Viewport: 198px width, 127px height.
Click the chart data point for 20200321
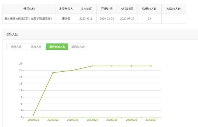pyautogui.click(x=33, y=115)
